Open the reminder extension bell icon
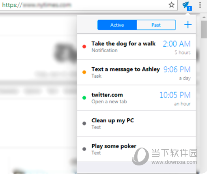Image resolution: width=207 pixels, height=174 pixels. pyautogui.click(x=187, y=6)
